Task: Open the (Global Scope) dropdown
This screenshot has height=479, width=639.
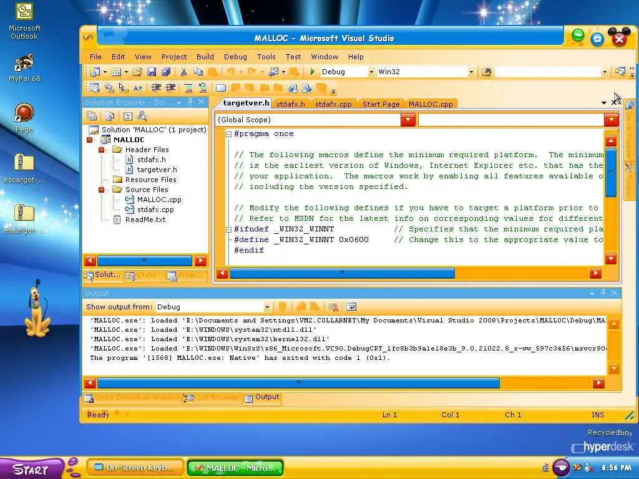Action: (x=408, y=120)
